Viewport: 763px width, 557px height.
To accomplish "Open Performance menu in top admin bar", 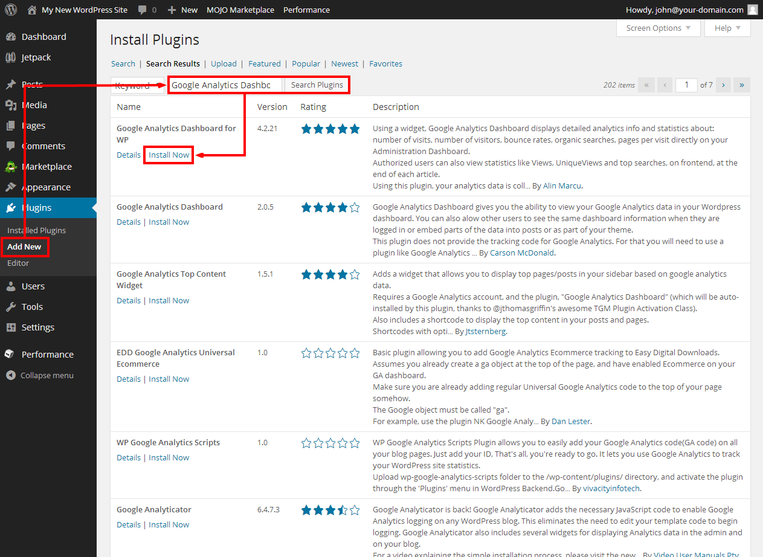I will [x=306, y=10].
